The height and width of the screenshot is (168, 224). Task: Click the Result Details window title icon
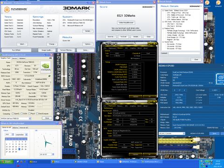159,1
